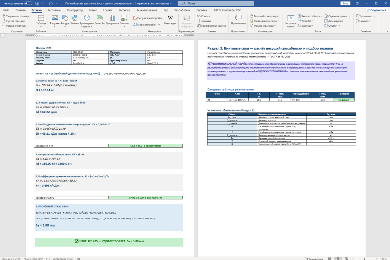Image resolution: width=390 pixels, height=260 pixels.
Task: Switch to Print Layout view
Action: [x=338, y=259]
